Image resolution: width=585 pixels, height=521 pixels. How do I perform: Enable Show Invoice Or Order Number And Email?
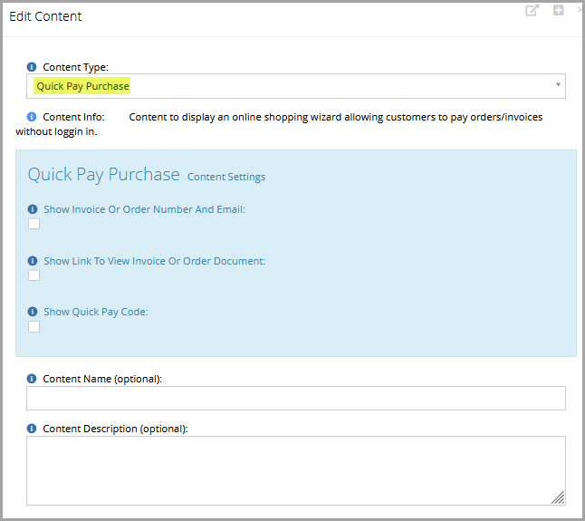(34, 224)
